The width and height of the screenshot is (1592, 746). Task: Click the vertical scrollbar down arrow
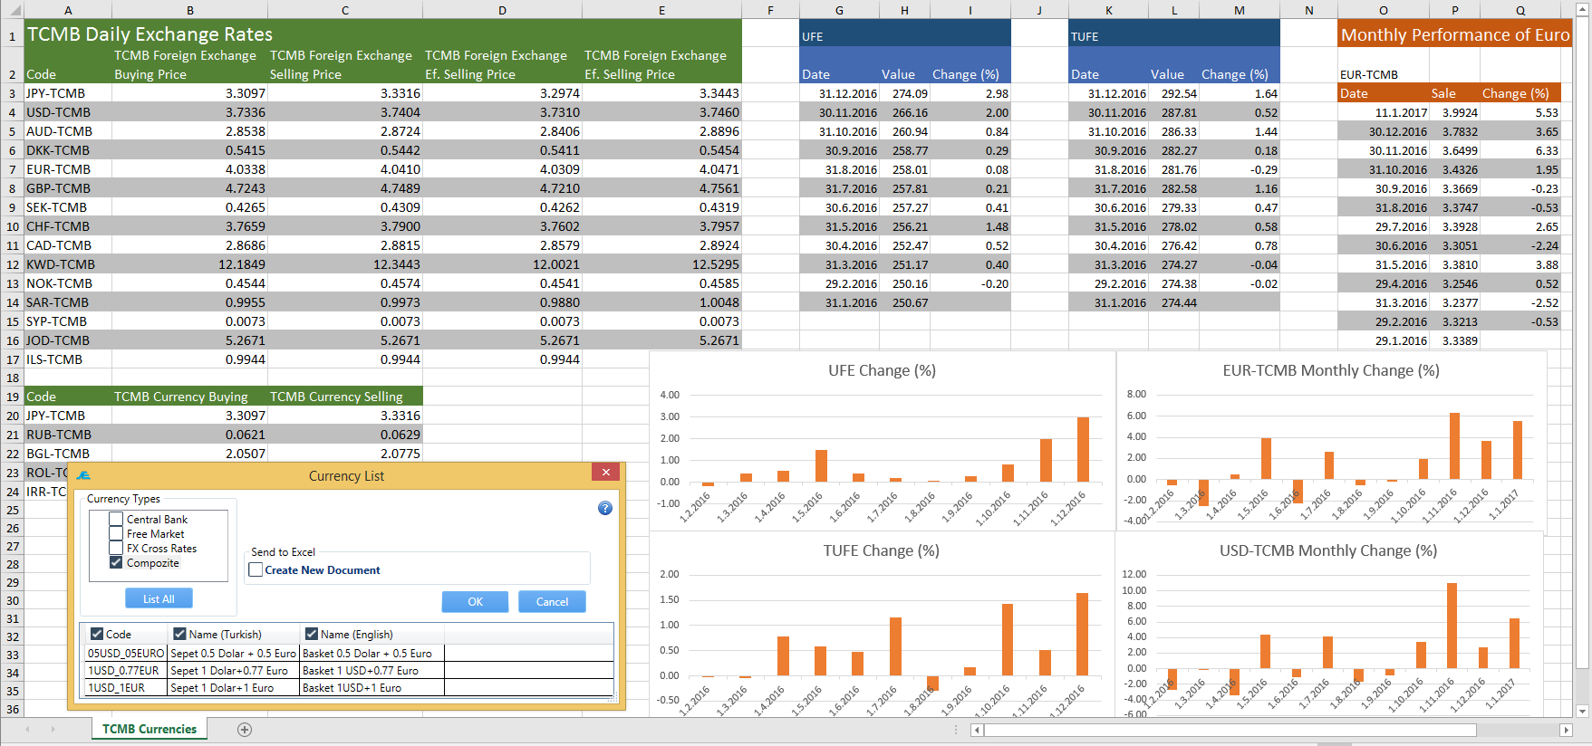pyautogui.click(x=1583, y=711)
